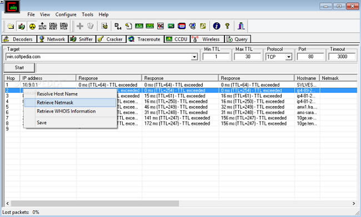Viewport: 361px width, 217px height.
Task: Click the red RC decoder toolbar icon
Action: tap(161, 26)
